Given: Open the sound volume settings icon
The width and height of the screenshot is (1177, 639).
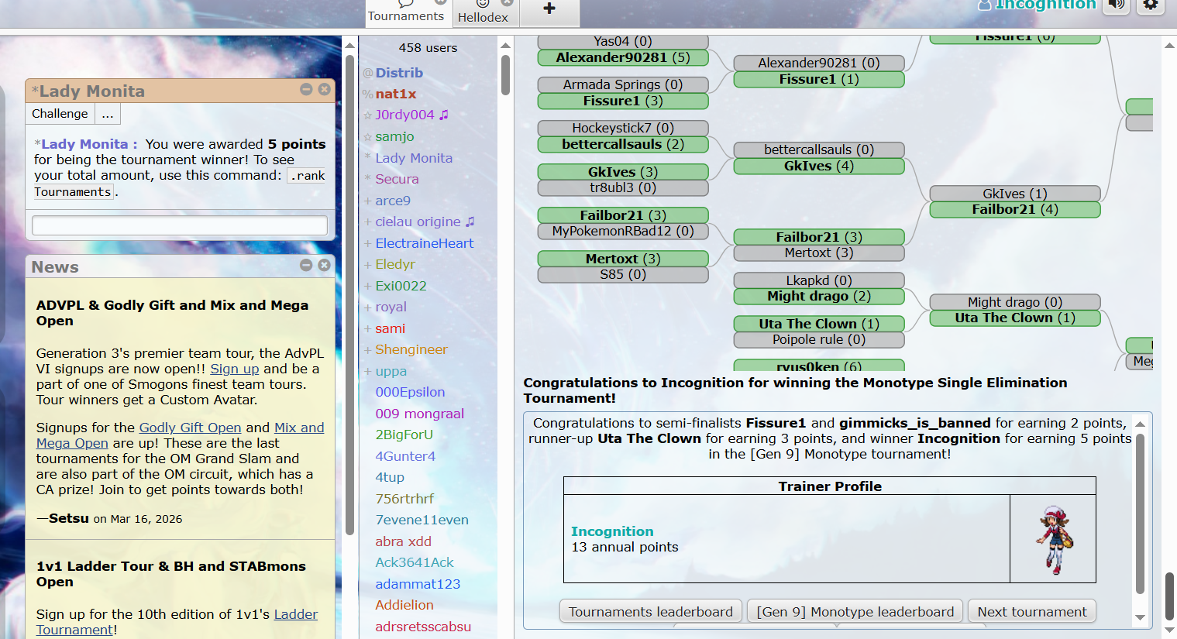Looking at the screenshot, I should pyautogui.click(x=1116, y=5).
